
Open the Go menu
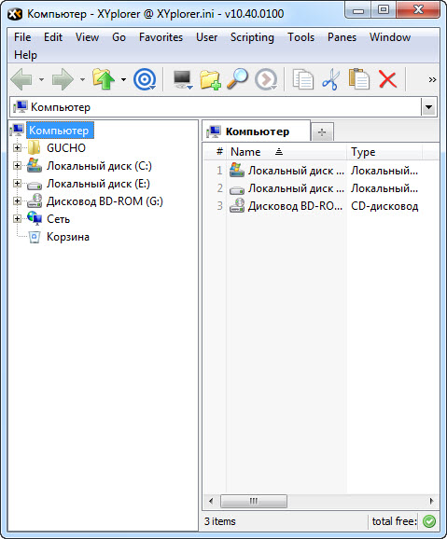pyautogui.click(x=119, y=37)
